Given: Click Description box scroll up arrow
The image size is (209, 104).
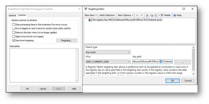Looking at the screenshot, I should (x=77, y=50).
